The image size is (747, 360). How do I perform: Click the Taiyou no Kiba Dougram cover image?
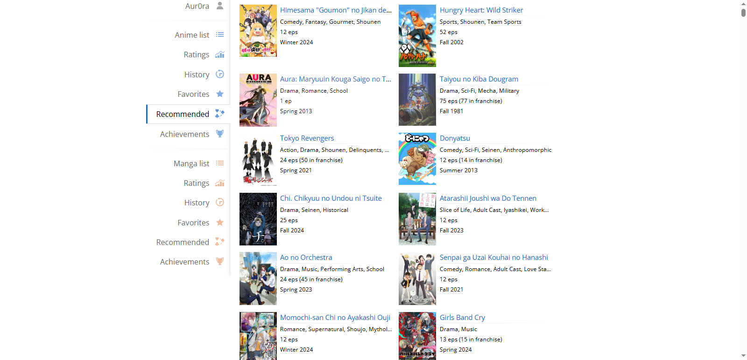point(417,100)
